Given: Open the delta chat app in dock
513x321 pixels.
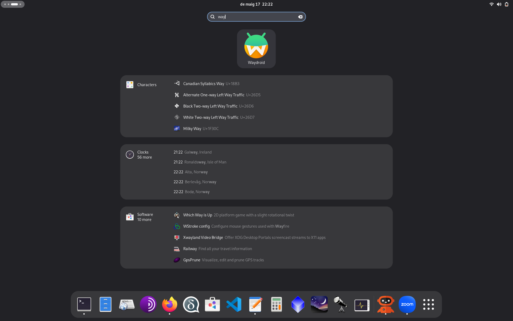Looking at the screenshot, I should coord(191,304).
